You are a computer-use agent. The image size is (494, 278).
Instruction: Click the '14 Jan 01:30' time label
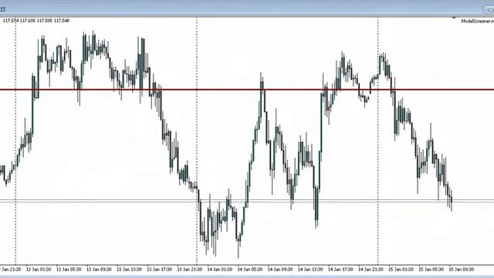220,270
